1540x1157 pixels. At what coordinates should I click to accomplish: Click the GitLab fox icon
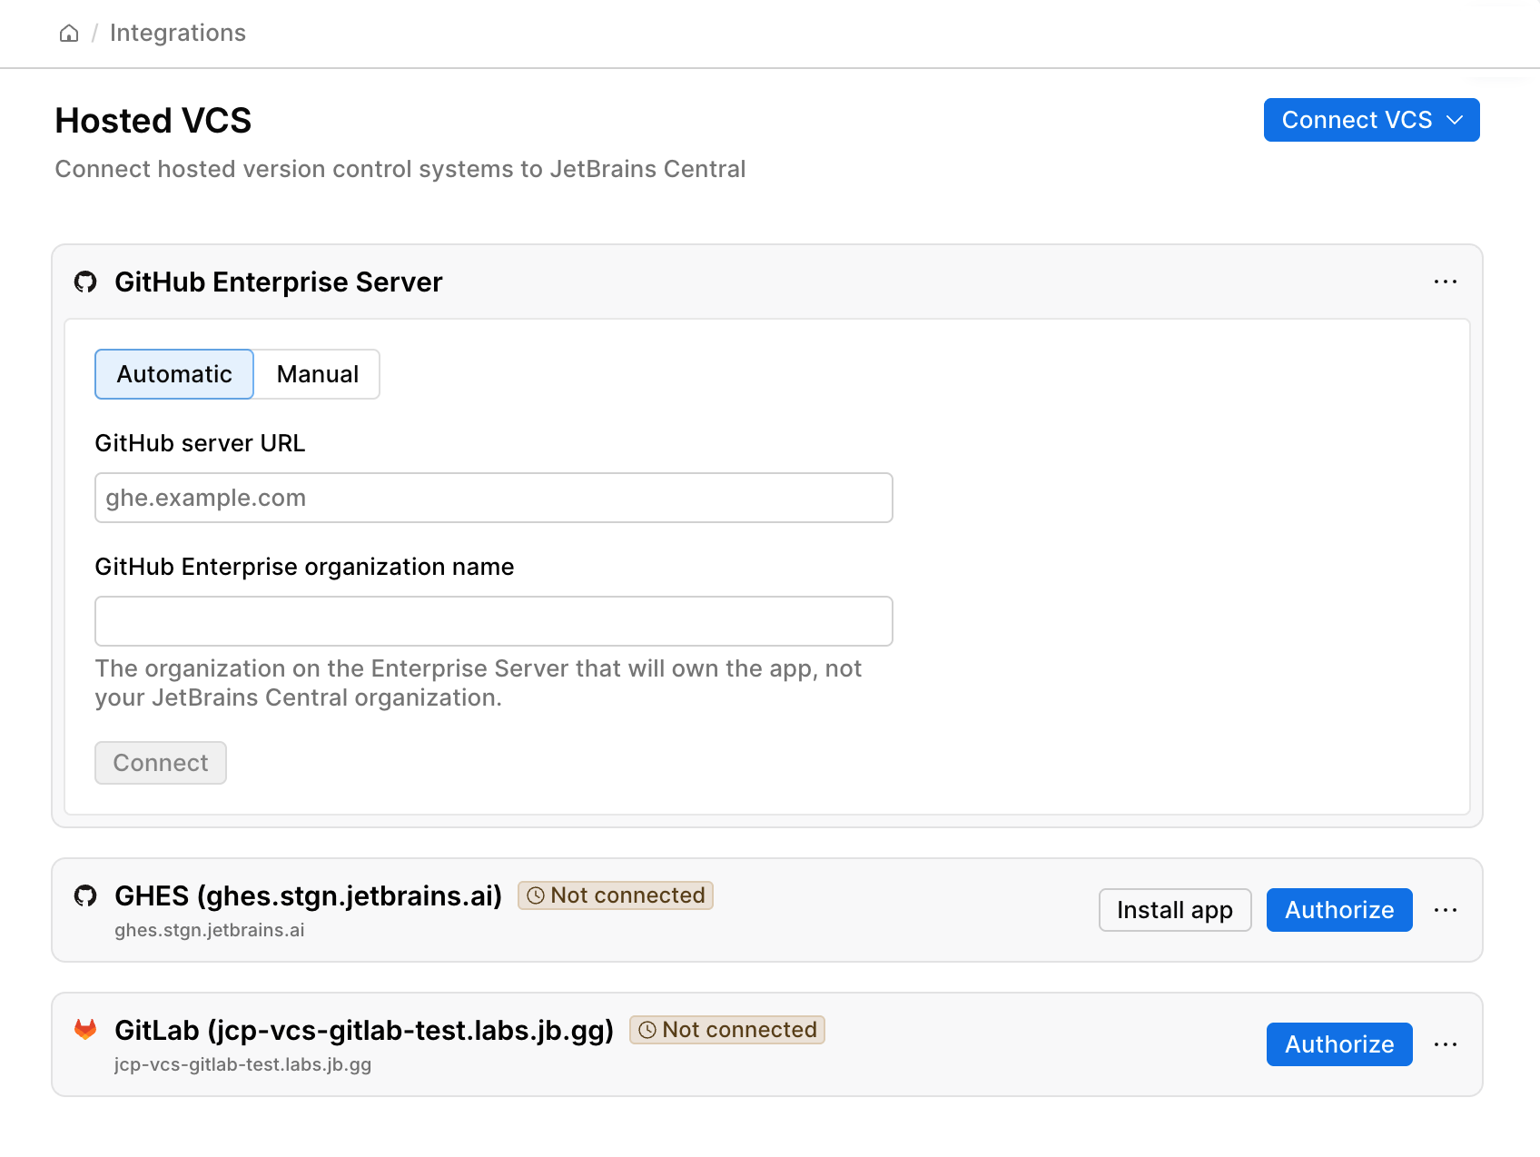pos(85,1030)
